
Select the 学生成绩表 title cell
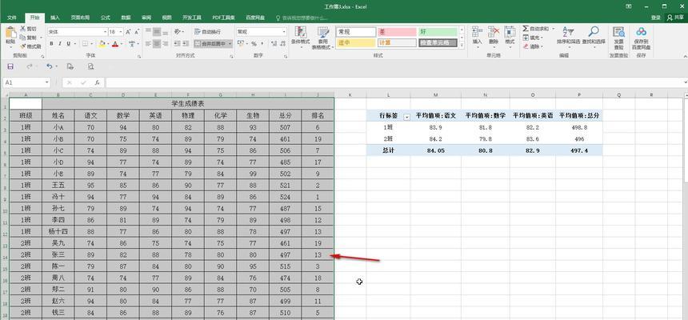[188, 103]
